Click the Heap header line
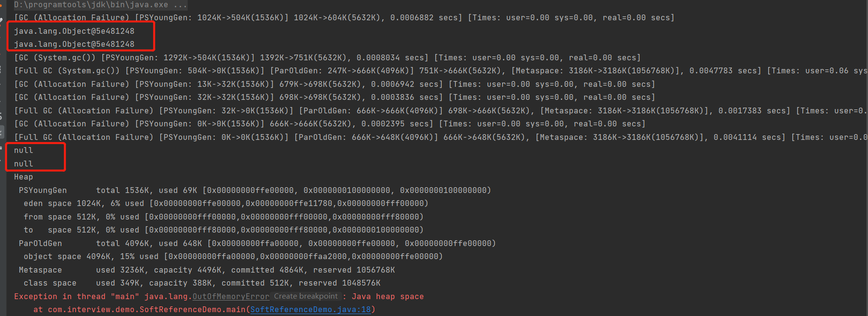This screenshot has width=868, height=316. point(24,177)
